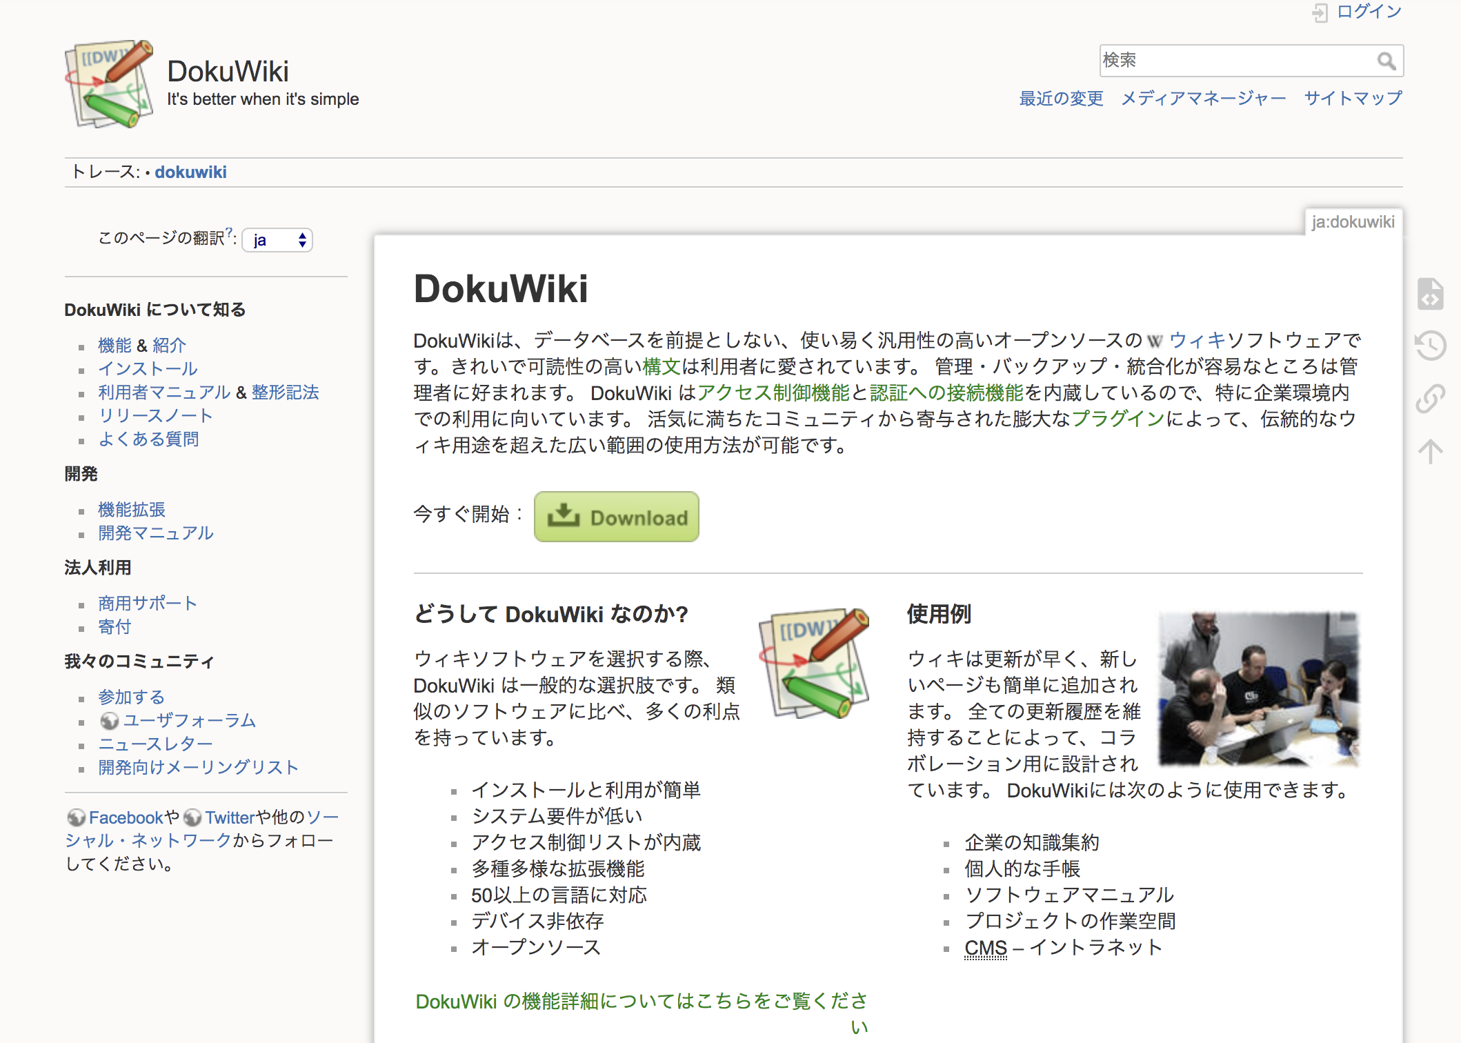
Task: Click the Facebook link in sidebar
Action: click(x=126, y=817)
